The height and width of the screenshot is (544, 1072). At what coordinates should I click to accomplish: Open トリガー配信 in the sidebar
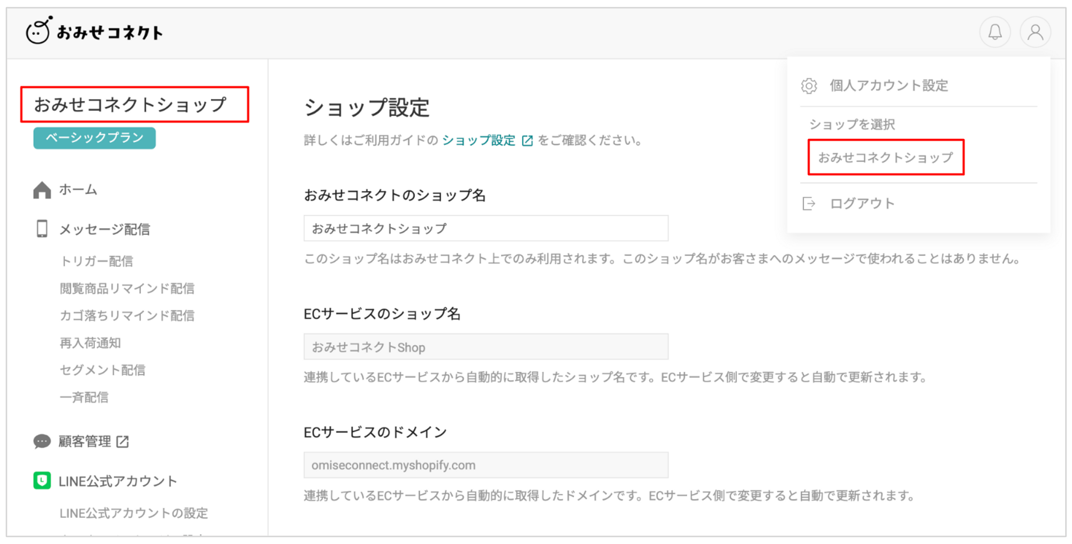pos(96,261)
